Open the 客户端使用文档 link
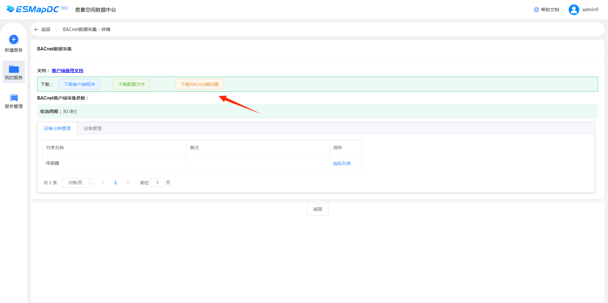The image size is (608, 303). click(67, 71)
